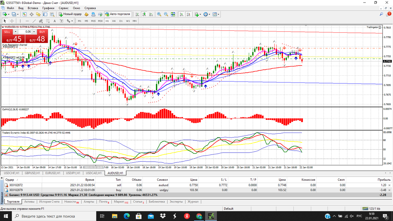Viewport: 393px width, 221px height.
Task: Switch to the EURUSD,H1 chart tab
Action: [53, 173]
